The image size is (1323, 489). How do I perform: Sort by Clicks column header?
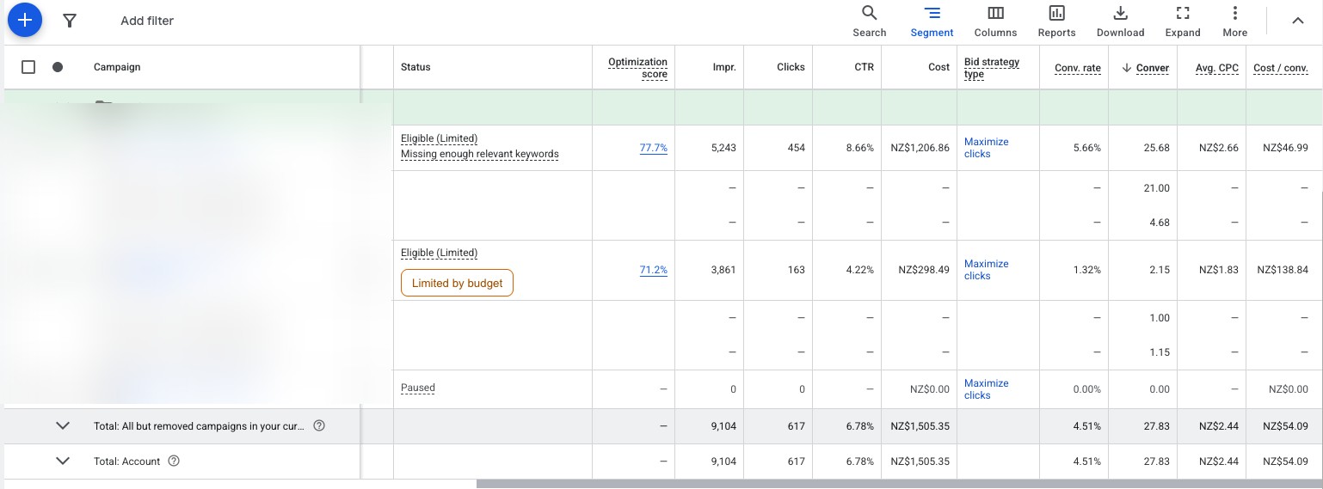coord(790,67)
